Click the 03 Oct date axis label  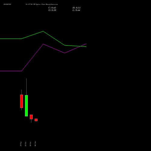[x=31, y=144]
